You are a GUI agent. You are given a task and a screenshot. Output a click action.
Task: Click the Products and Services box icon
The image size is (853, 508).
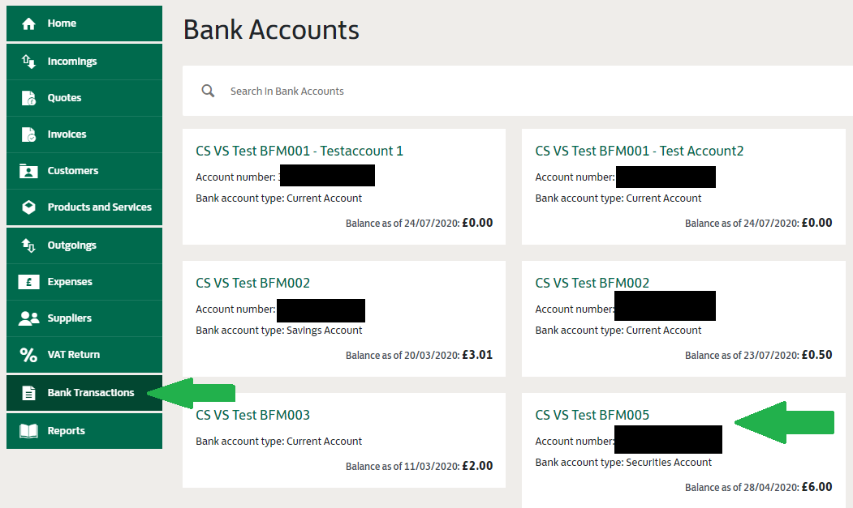[x=29, y=207]
